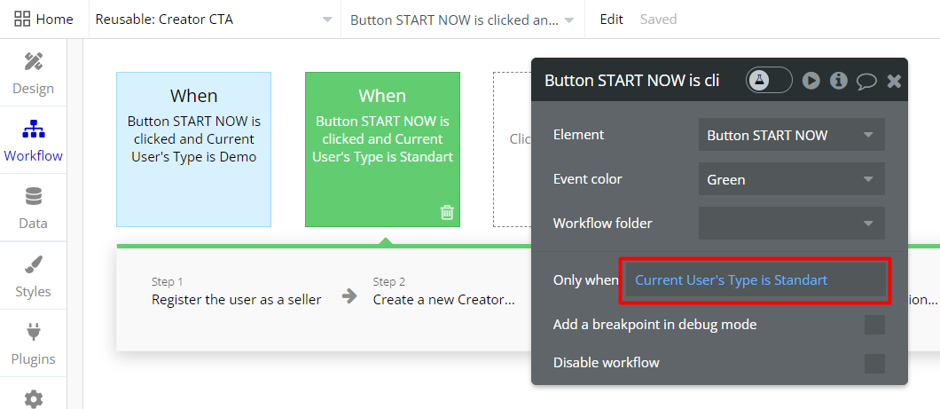This screenshot has width=940, height=409.
Task: Select the Demo type workflow event
Action: pyautogui.click(x=193, y=149)
